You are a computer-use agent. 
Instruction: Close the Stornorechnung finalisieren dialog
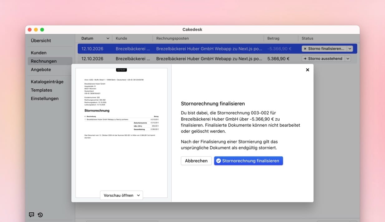coord(307,70)
